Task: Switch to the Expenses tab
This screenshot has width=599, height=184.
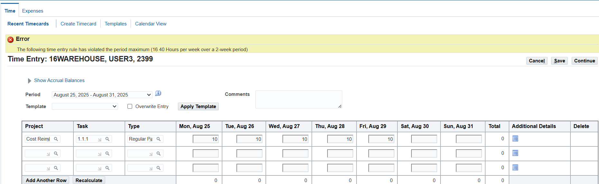Action: pyautogui.click(x=32, y=11)
